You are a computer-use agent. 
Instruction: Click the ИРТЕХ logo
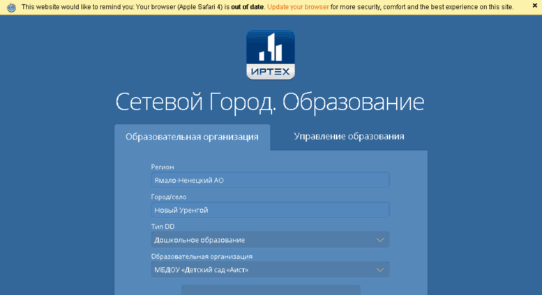point(271,55)
